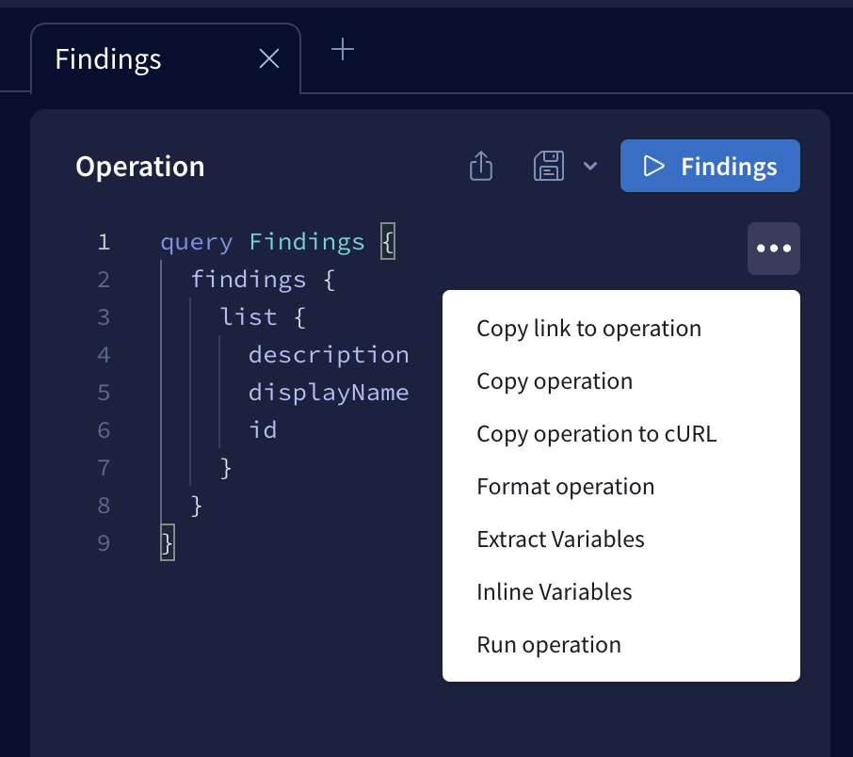Image resolution: width=853 pixels, height=757 pixels.
Task: Click the share operation icon
Action: pos(481,166)
